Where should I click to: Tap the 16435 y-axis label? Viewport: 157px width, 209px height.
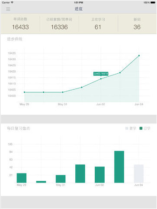coord(12,53)
